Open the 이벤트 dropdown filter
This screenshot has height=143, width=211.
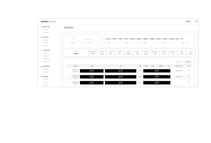tap(114, 43)
